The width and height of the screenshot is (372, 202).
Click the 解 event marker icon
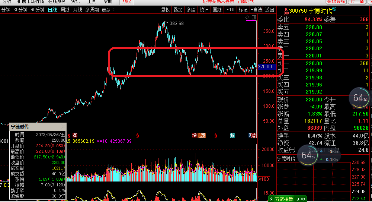click(x=232, y=135)
